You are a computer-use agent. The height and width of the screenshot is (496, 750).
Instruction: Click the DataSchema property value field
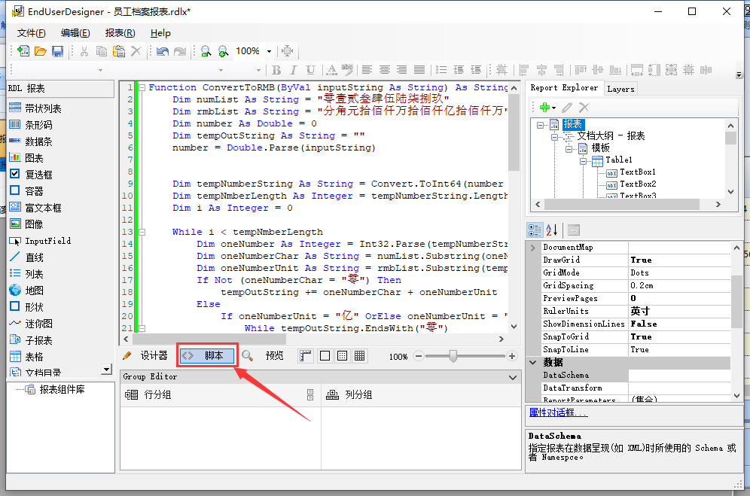tap(679, 376)
